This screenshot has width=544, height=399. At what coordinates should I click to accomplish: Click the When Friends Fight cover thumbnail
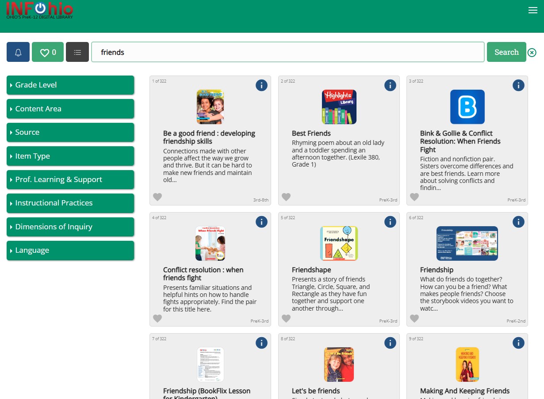click(211, 243)
